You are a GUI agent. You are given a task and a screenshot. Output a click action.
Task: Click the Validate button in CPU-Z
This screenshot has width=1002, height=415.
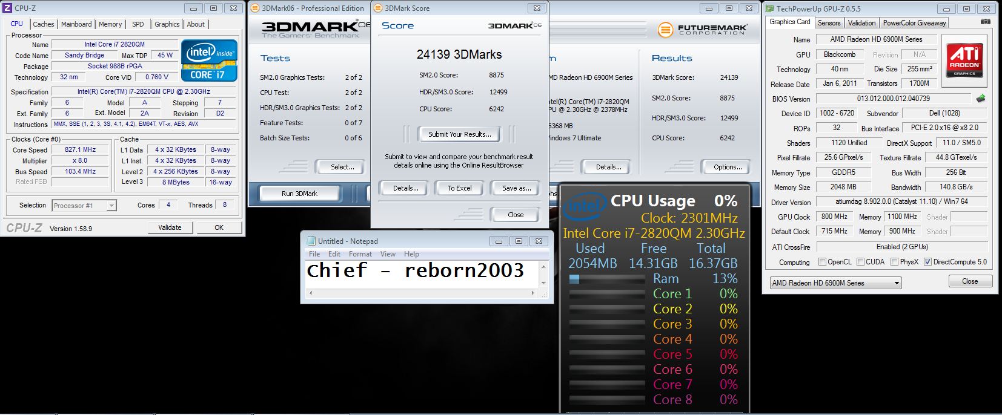(170, 227)
